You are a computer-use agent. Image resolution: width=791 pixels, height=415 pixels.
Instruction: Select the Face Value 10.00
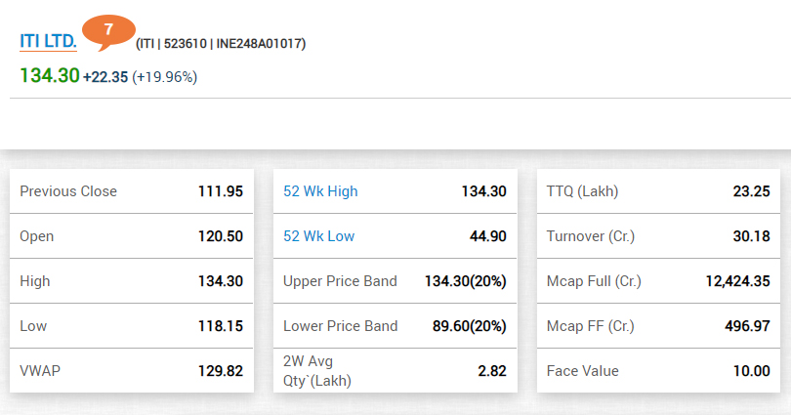pos(751,371)
